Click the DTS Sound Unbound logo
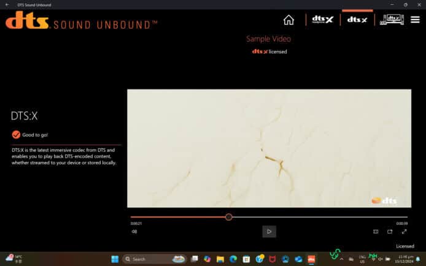 coord(81,20)
